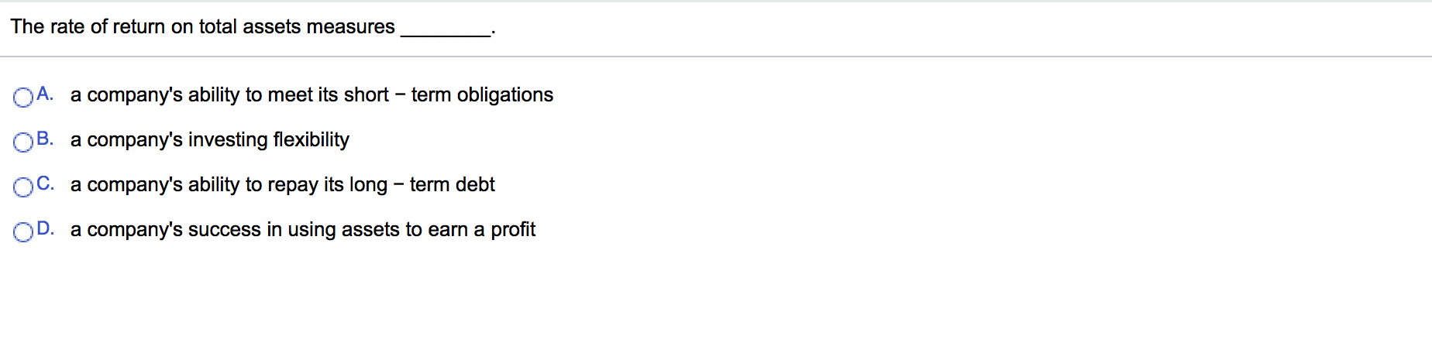
Task: Click the word "flexibility" in option B
Action: coord(311,140)
